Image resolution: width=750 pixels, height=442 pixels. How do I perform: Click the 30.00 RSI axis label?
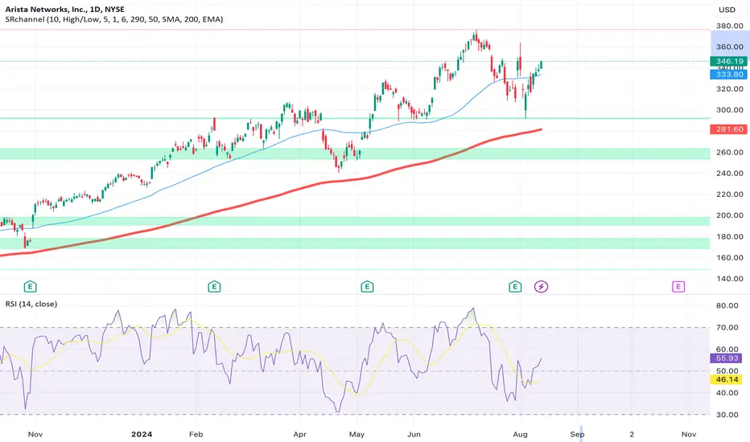(727, 415)
